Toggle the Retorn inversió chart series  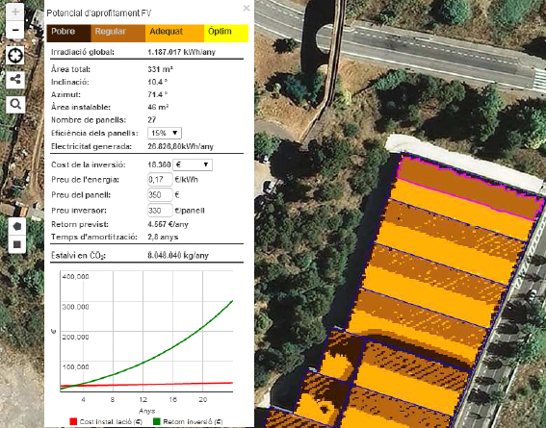click(188, 421)
